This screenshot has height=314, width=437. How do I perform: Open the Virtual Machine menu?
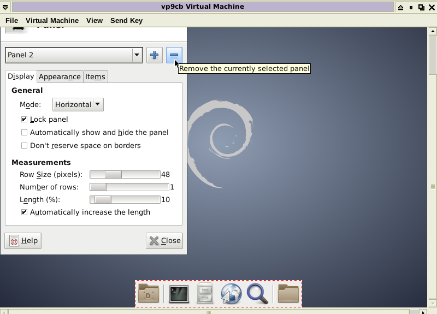52,21
